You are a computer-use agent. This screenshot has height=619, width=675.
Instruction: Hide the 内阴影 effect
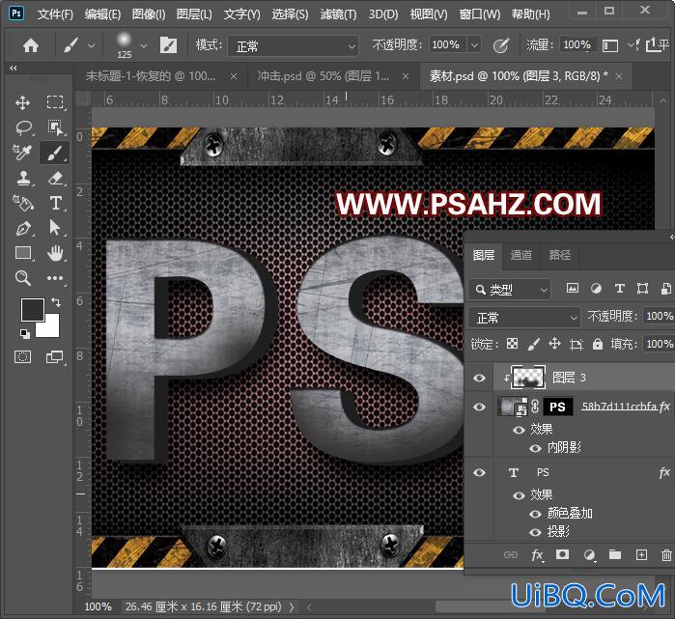pos(535,448)
